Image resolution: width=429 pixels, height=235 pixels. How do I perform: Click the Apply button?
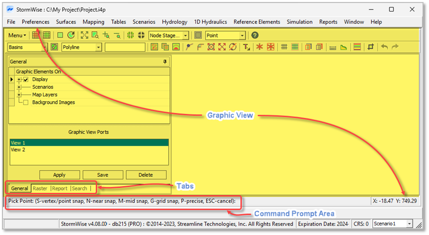pos(59,175)
